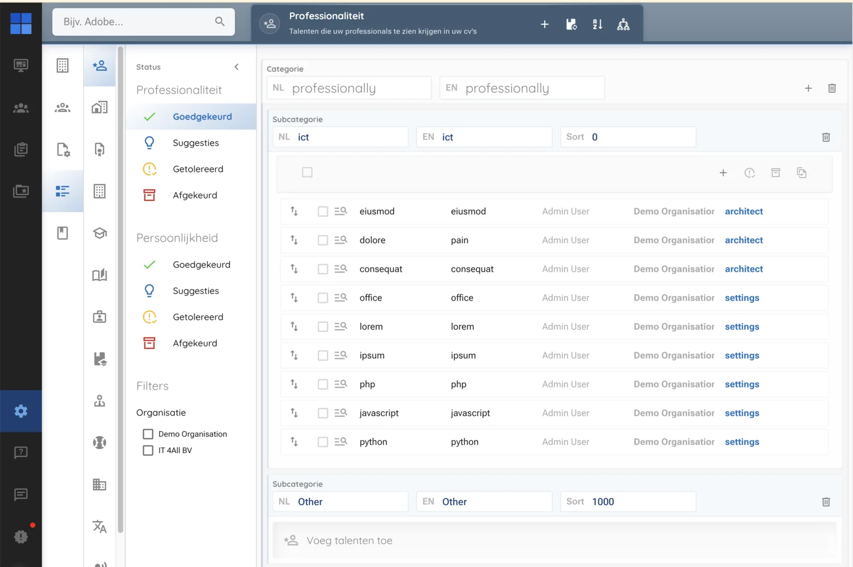
Task: Click the sidebar vertical scrollbar
Action: coord(120,289)
